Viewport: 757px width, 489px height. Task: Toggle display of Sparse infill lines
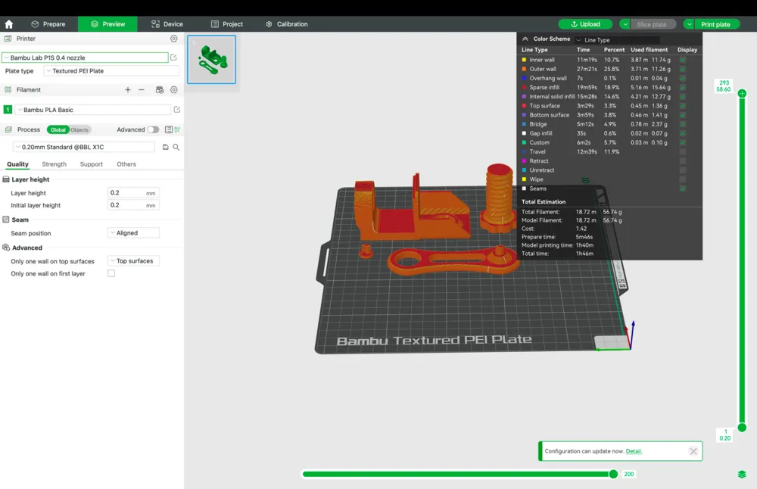coord(683,87)
